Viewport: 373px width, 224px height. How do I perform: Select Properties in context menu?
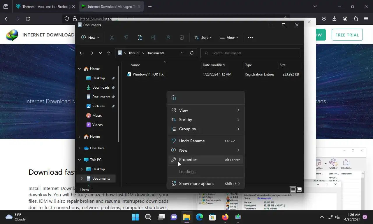206,160
